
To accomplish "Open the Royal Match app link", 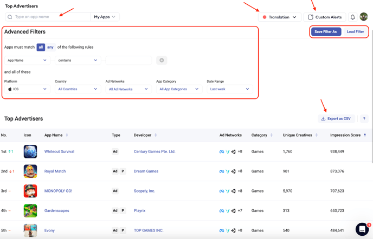I will (x=55, y=171).
